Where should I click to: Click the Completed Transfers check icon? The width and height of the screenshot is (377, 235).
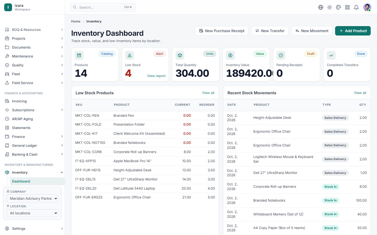point(331,55)
